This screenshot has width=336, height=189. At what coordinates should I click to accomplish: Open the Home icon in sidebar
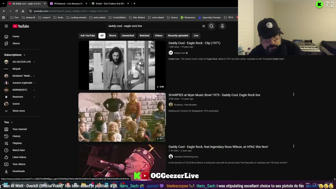coord(6,36)
